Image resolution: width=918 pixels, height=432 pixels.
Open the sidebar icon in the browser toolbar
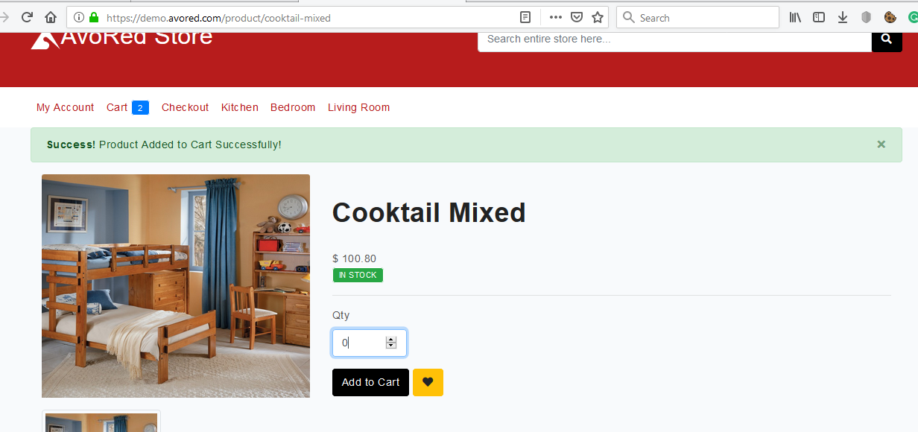818,17
